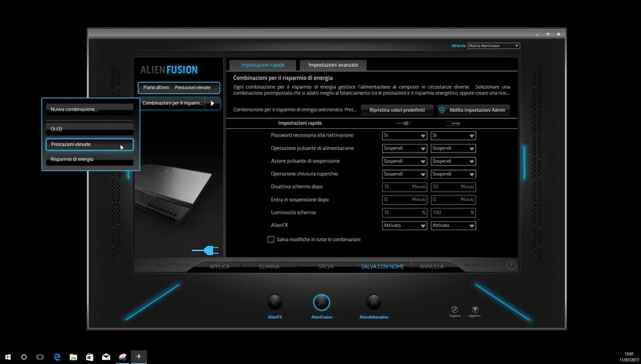Open battery Operazione chiusura coperchio dropdown
This screenshot has height=364, width=641.
click(x=453, y=174)
